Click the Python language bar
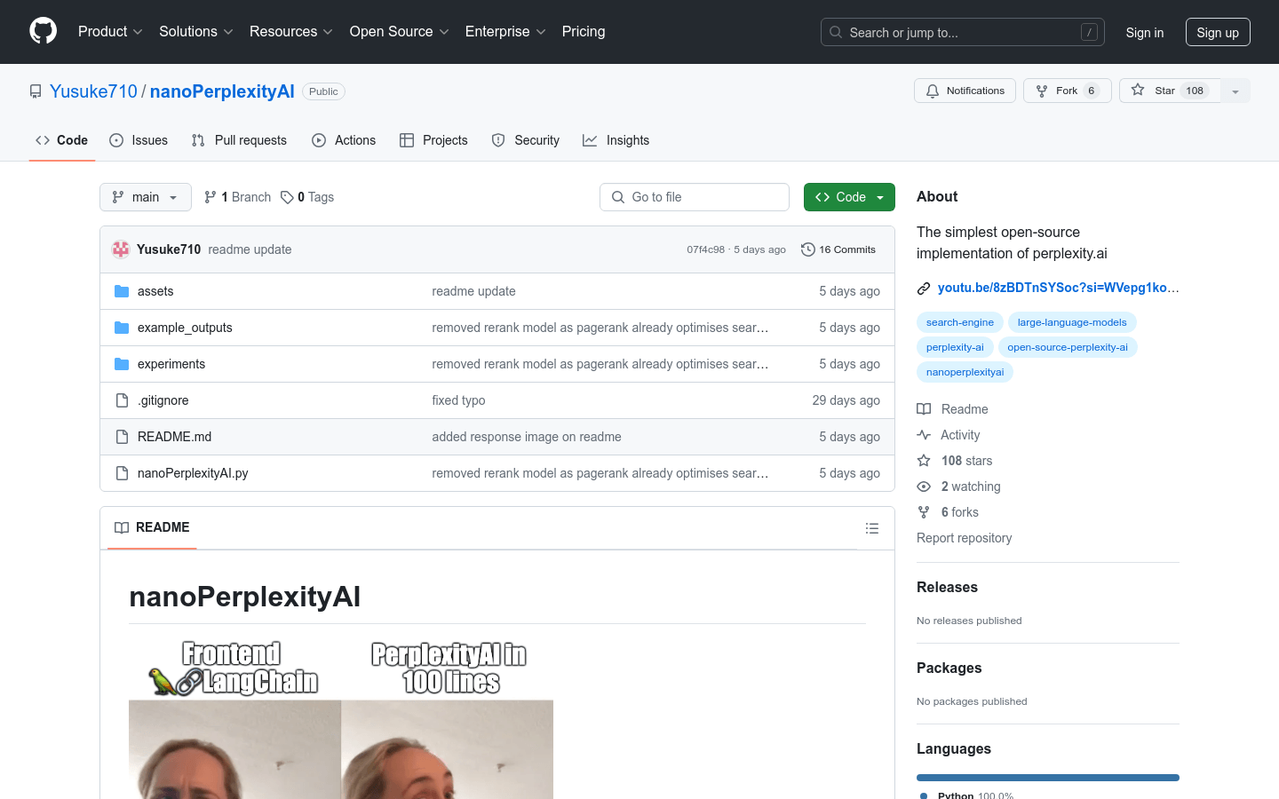The width and height of the screenshot is (1279, 799). (x=1048, y=778)
